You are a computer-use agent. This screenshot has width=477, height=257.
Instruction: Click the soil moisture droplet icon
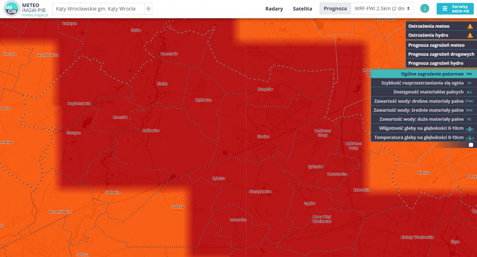click(469, 128)
